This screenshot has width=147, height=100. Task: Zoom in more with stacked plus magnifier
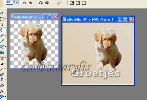point(47,3)
